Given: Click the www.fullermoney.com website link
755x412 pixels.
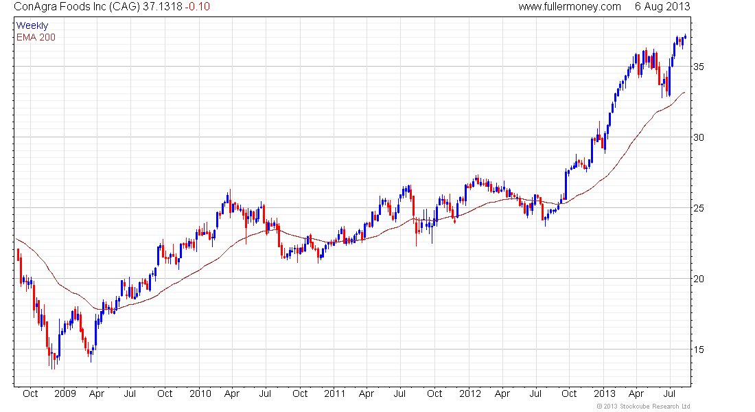Looking at the screenshot, I should pos(569,7).
